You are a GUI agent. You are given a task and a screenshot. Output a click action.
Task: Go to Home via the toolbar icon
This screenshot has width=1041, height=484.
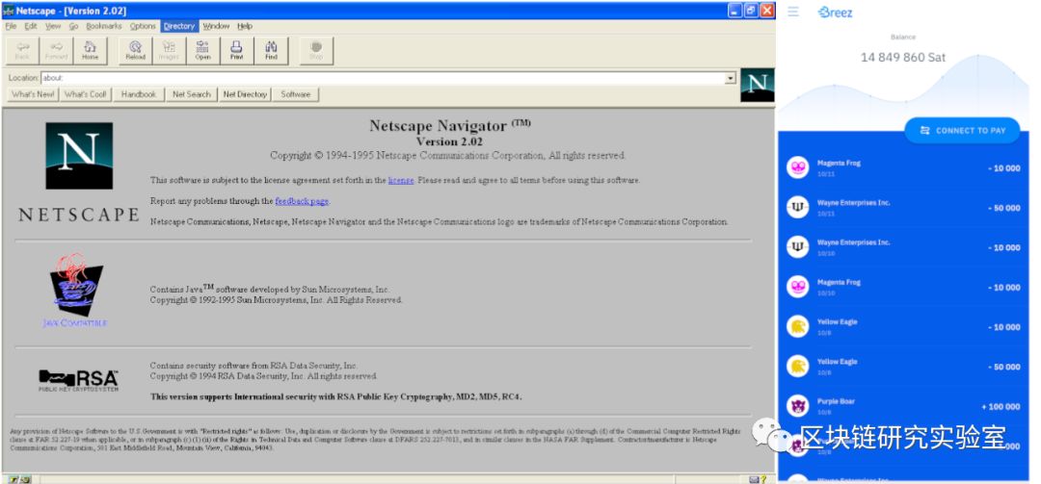pos(91,50)
